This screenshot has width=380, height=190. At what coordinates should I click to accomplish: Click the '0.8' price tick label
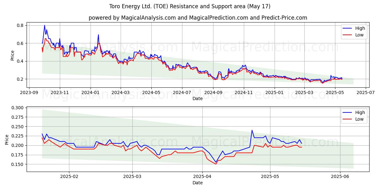[x=21, y=25]
